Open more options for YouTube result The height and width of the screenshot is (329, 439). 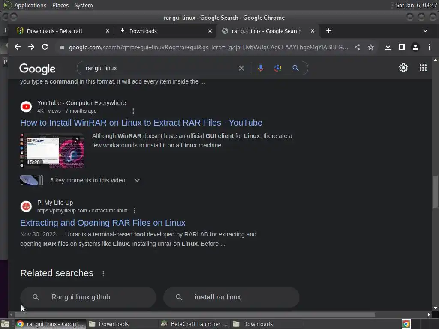tap(133, 111)
